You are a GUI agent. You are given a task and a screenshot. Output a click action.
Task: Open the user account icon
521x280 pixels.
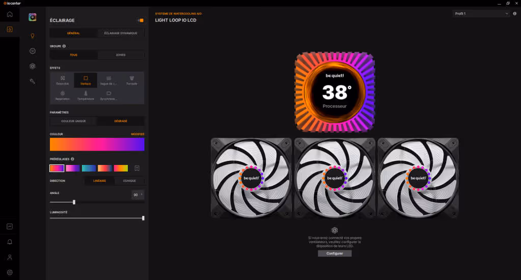[x=10, y=257]
